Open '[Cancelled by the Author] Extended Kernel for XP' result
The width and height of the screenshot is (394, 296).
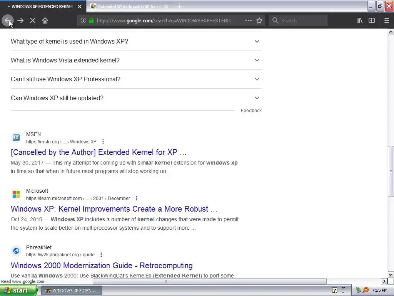pyautogui.click(x=98, y=152)
